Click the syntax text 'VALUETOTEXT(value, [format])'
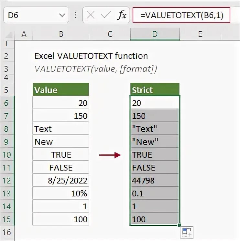 [95, 69]
